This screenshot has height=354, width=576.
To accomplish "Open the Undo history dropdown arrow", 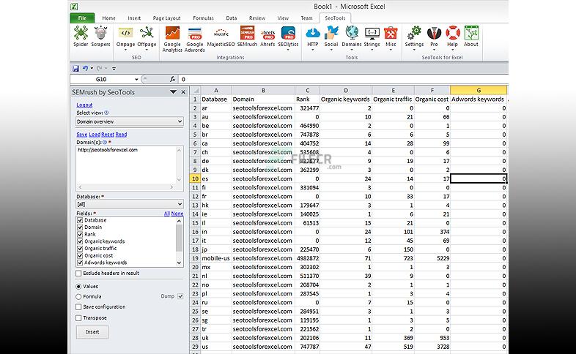I will [92, 68].
